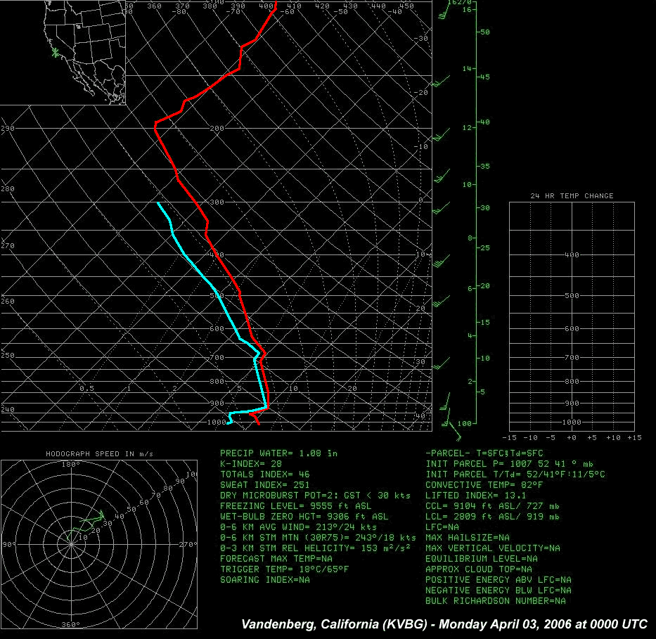
Task: Click the "0-3 KM STM REL HELICITY" line
Action: click(315, 548)
